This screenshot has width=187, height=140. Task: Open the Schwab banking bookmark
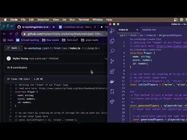coord(28,40)
